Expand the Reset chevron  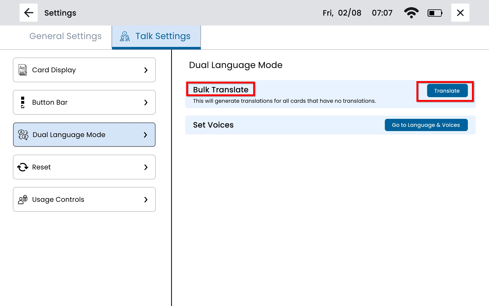pos(146,167)
